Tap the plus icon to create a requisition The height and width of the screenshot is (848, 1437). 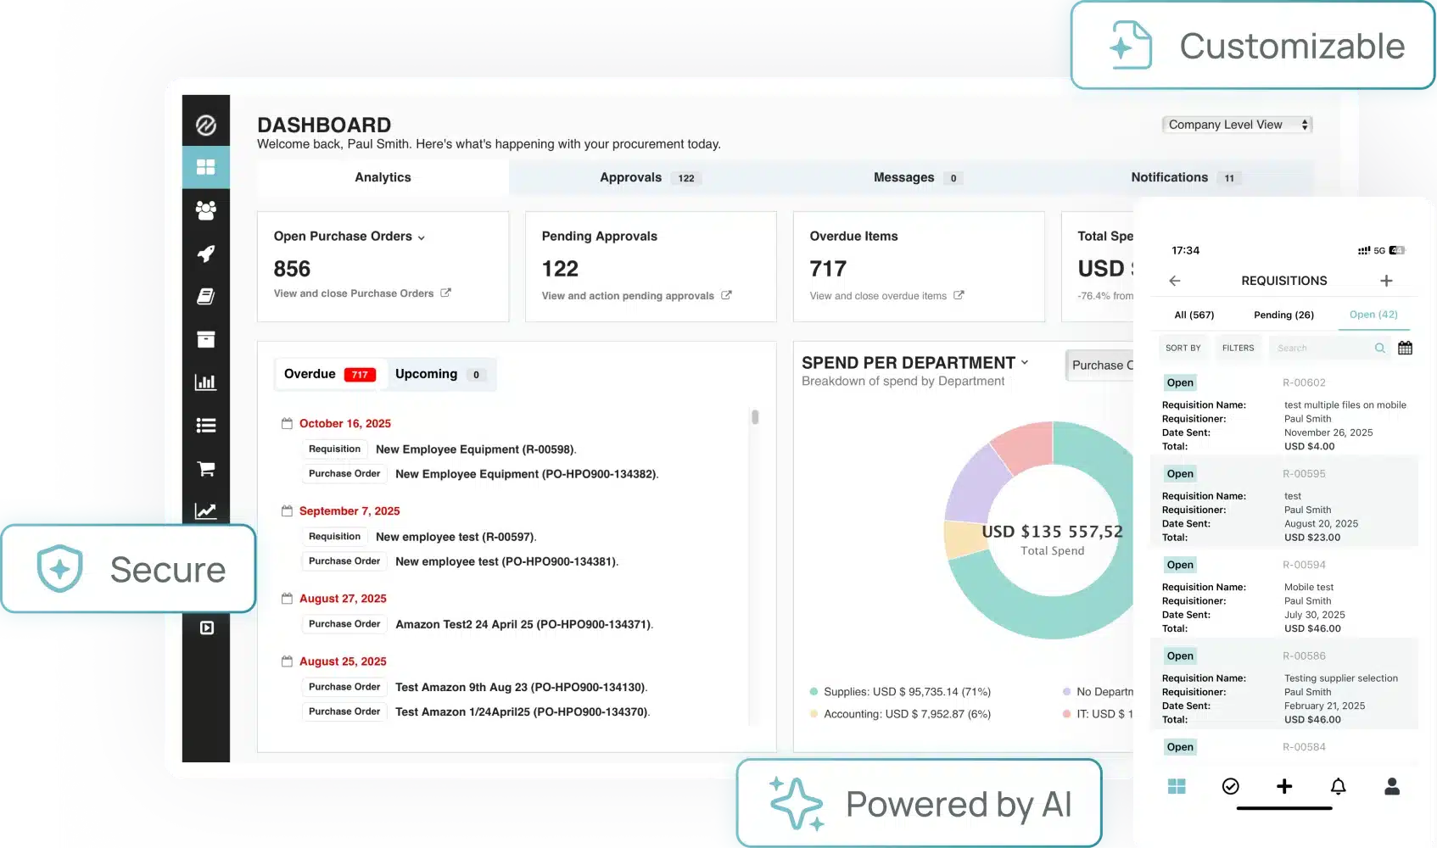(1388, 280)
